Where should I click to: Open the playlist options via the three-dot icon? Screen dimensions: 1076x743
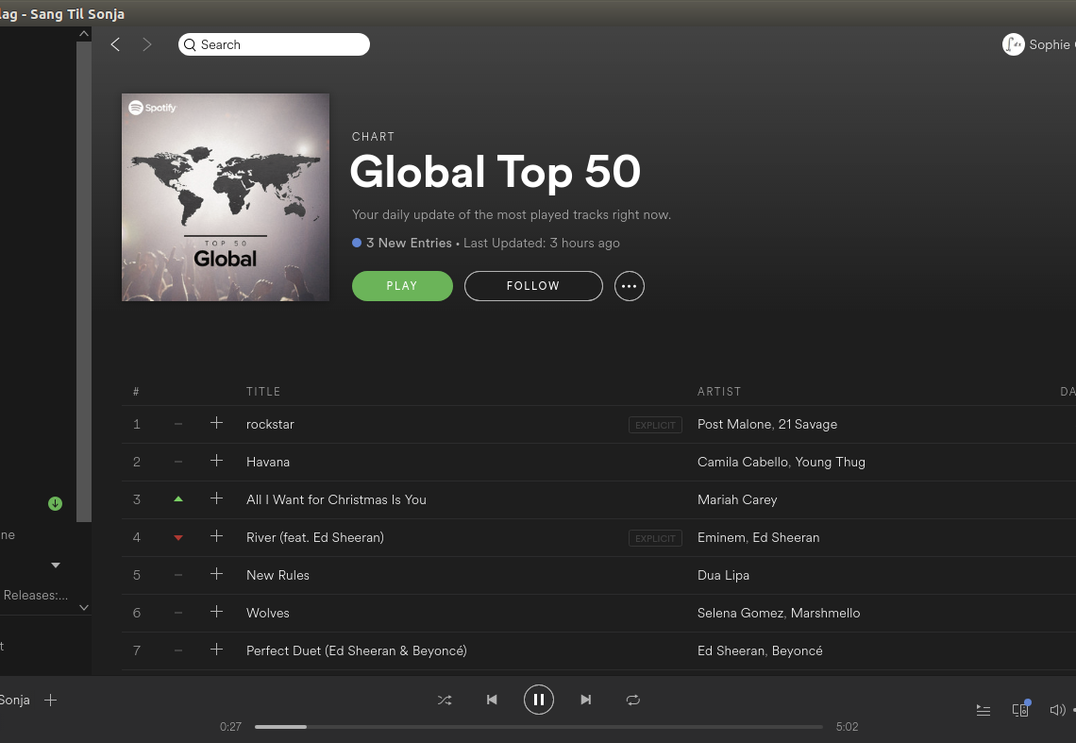629,286
